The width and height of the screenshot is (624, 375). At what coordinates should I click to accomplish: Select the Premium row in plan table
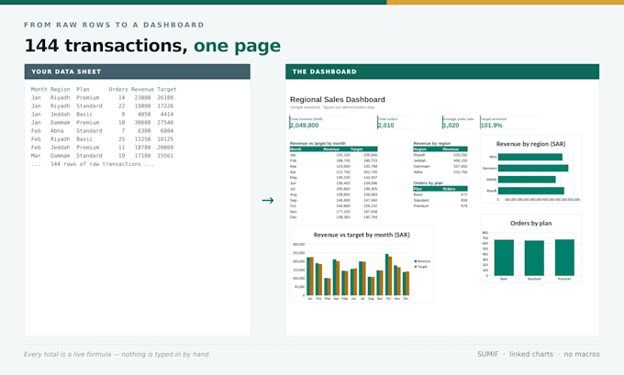pyautogui.click(x=440, y=206)
